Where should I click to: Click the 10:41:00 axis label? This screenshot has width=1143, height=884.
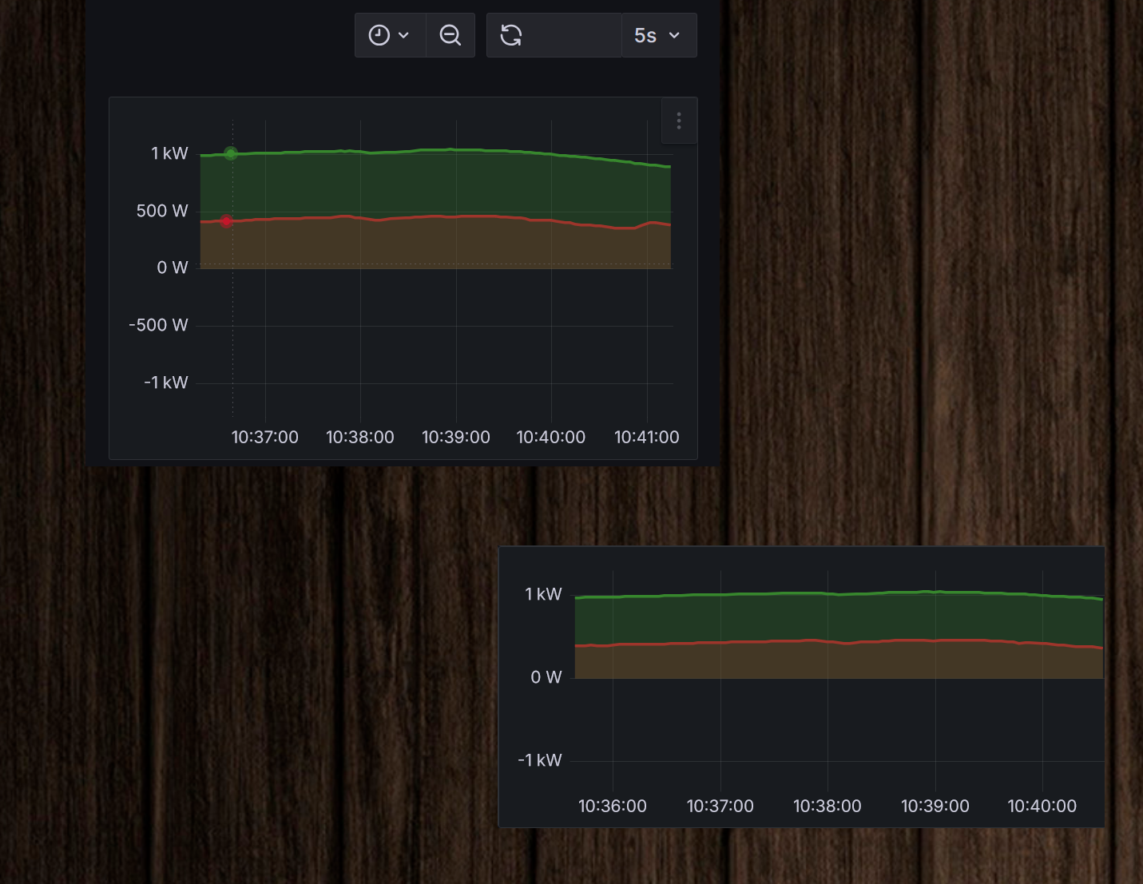tap(647, 437)
